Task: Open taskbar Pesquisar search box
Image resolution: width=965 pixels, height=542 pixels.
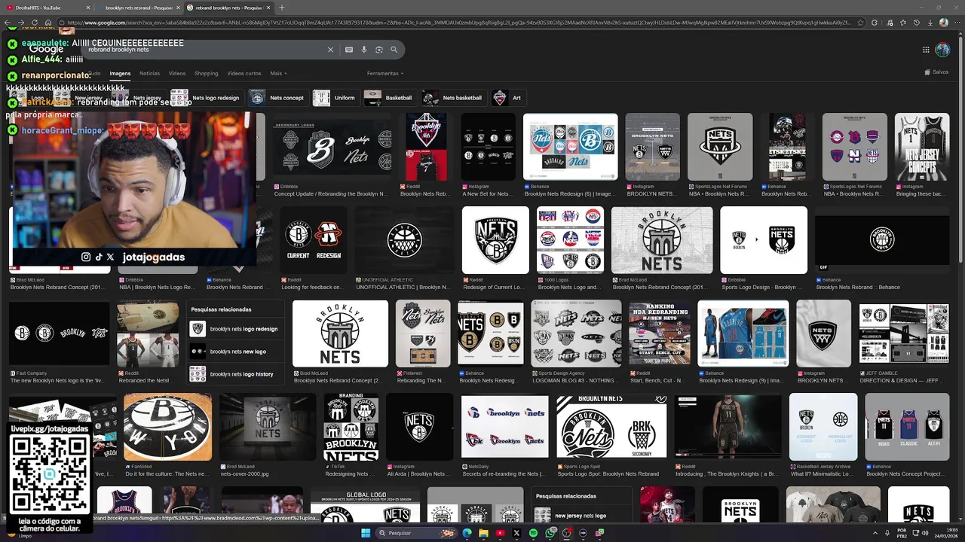Action: coord(417,533)
